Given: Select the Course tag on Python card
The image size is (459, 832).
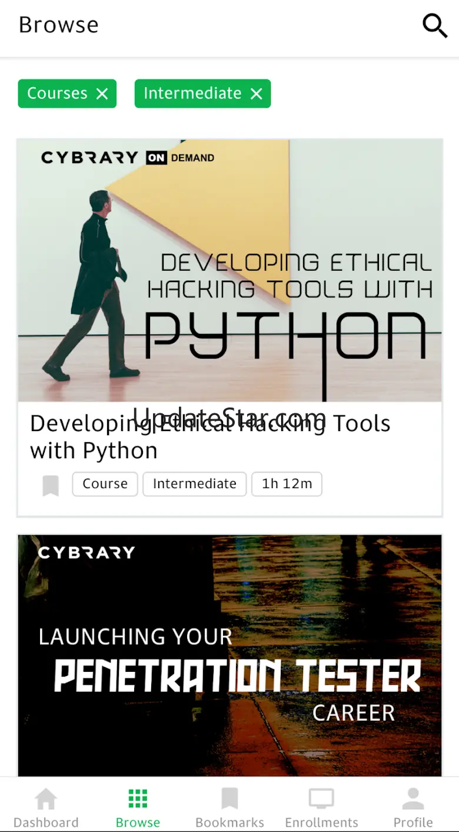Looking at the screenshot, I should (x=105, y=484).
